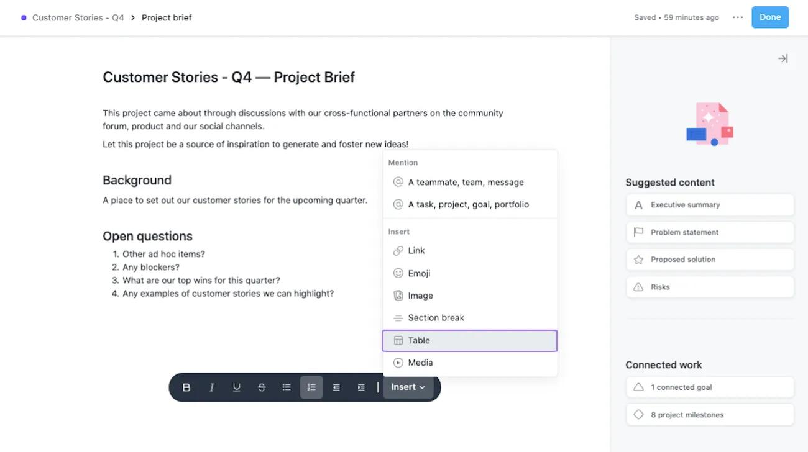808x452 pixels.
Task: Open the document overflow menu via the ellipsis icon
Action: (738, 17)
